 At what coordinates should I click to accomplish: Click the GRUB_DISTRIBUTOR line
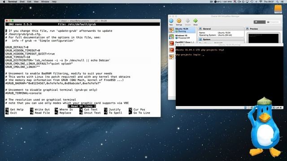point(58,60)
